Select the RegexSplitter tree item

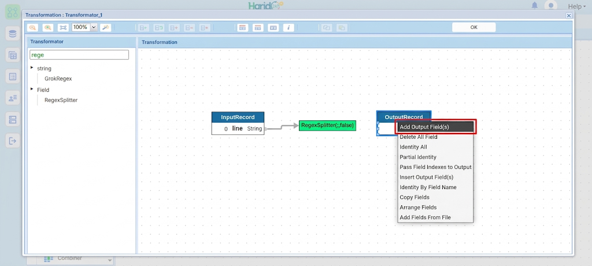[x=61, y=100]
